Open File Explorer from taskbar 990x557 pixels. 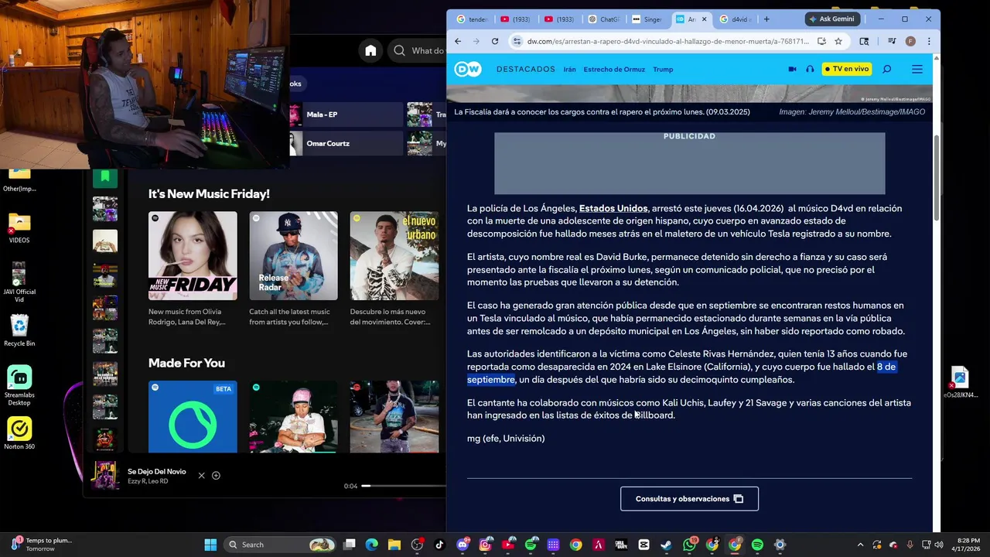[394, 545]
